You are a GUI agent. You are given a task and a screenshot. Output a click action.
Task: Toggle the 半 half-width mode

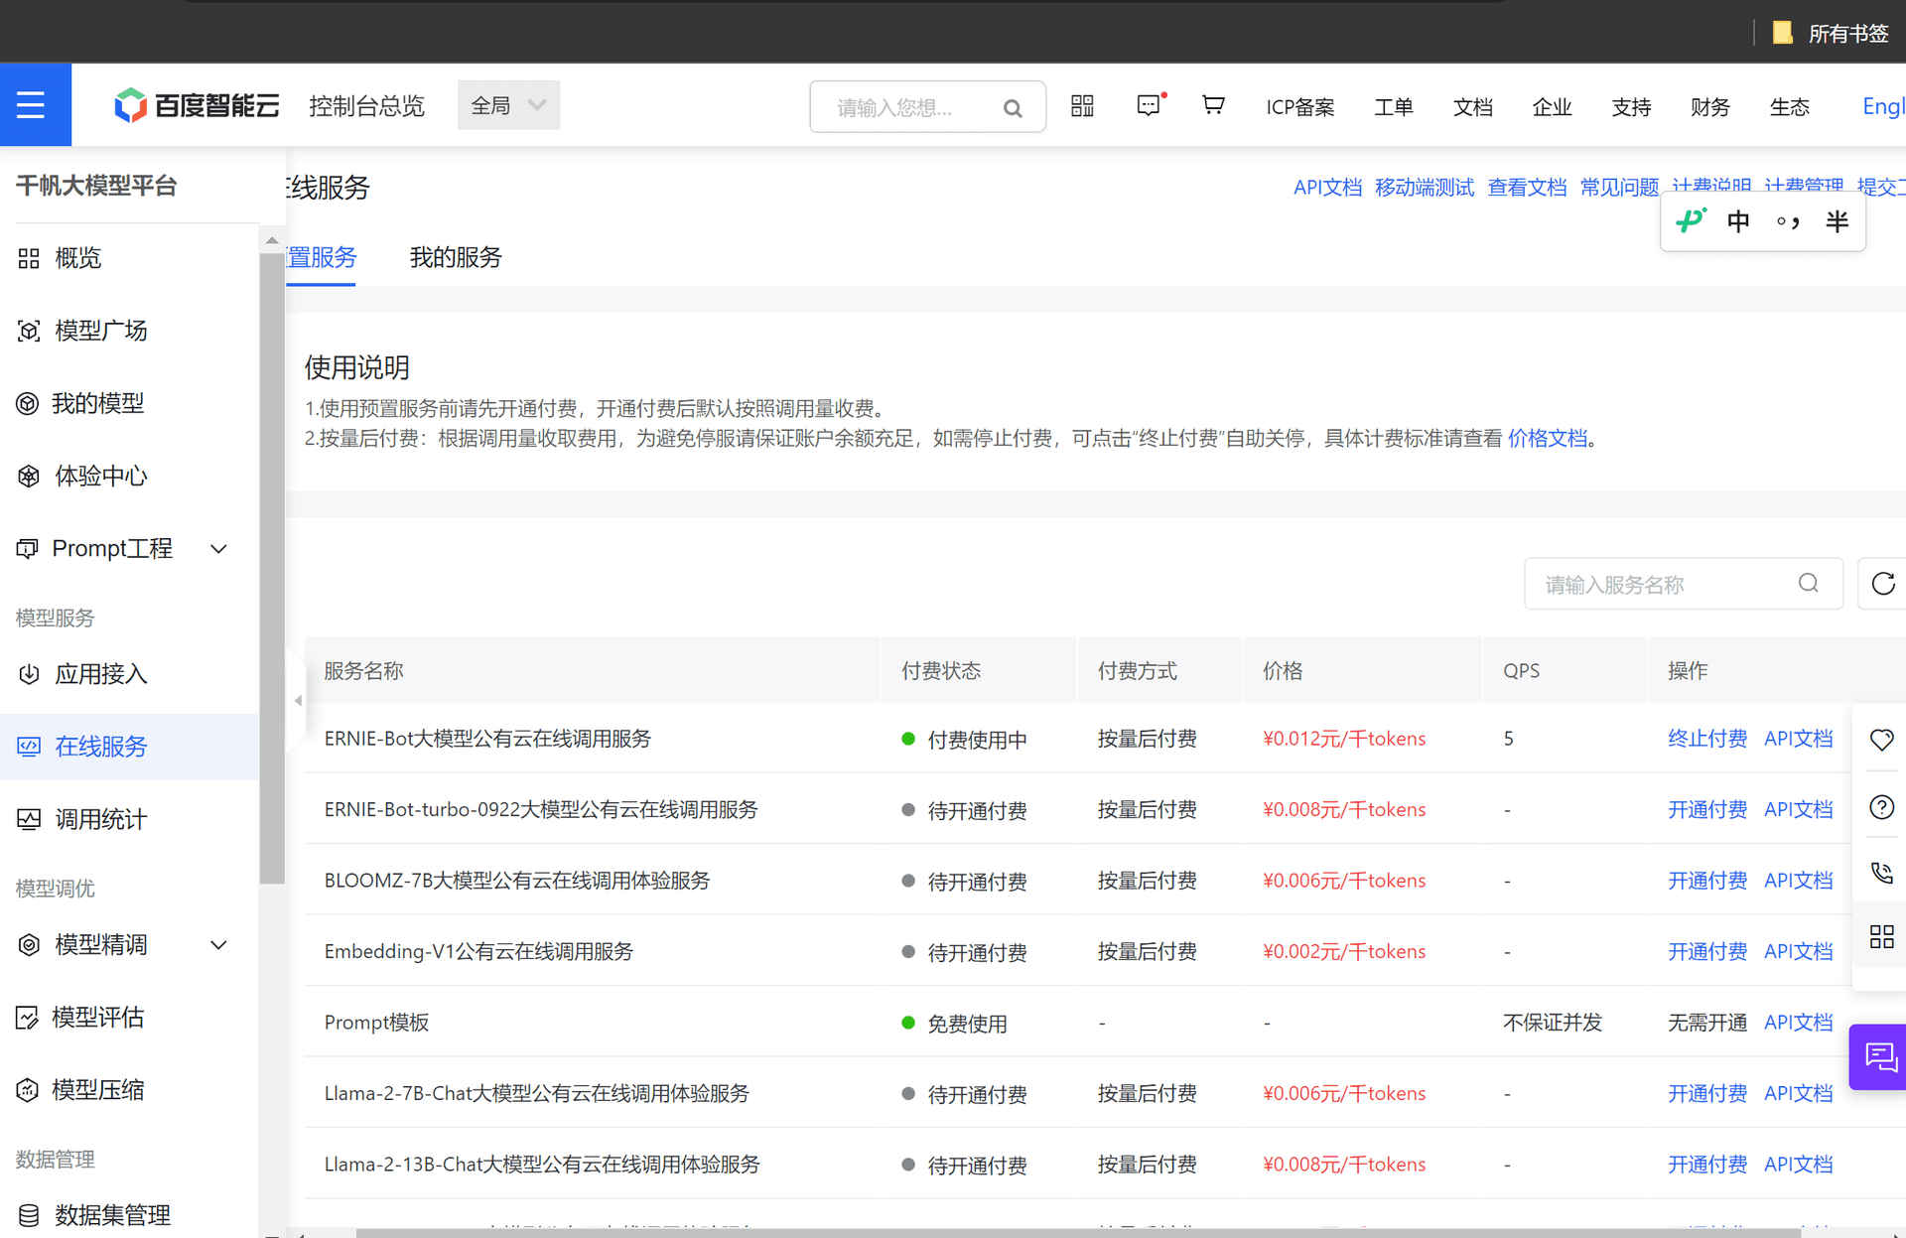pos(1837,221)
